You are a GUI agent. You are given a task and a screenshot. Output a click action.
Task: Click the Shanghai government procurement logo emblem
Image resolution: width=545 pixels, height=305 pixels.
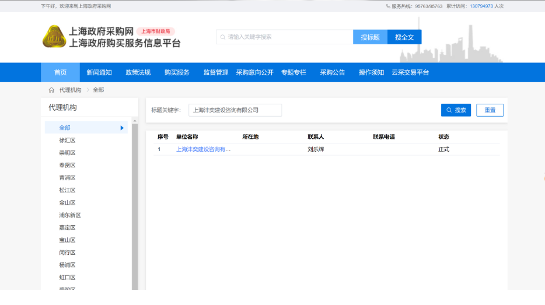pos(54,37)
